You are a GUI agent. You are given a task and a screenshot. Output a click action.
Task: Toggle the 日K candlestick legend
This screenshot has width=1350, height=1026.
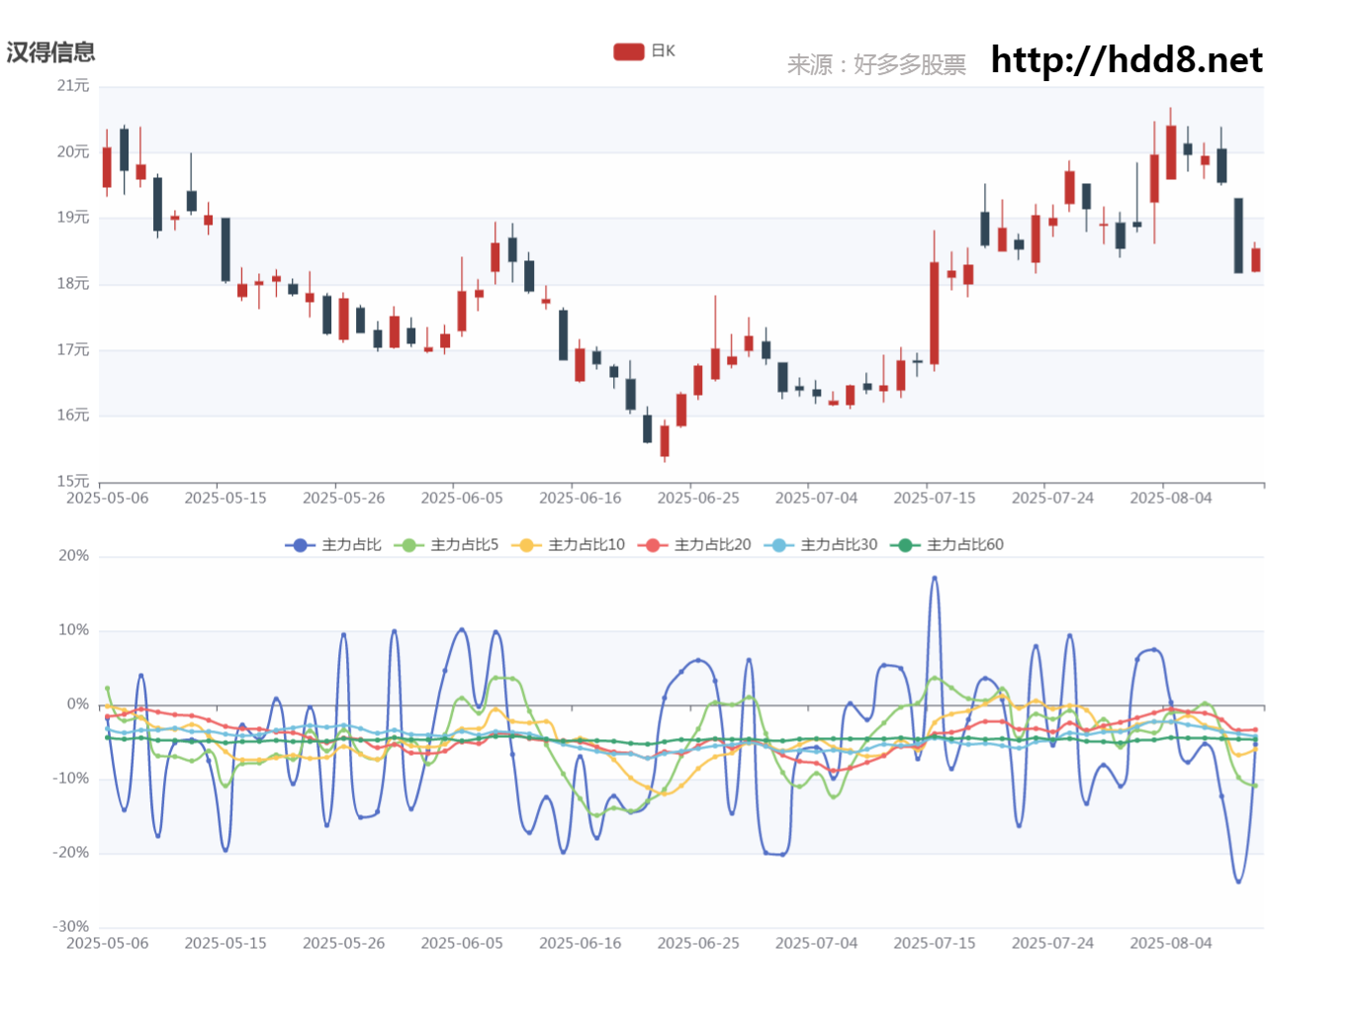[644, 51]
